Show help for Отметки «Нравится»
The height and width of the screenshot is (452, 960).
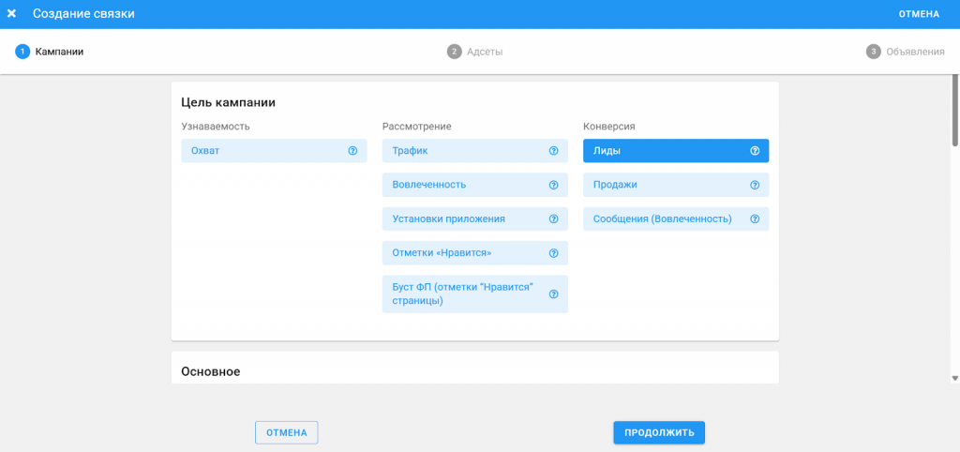click(x=553, y=253)
